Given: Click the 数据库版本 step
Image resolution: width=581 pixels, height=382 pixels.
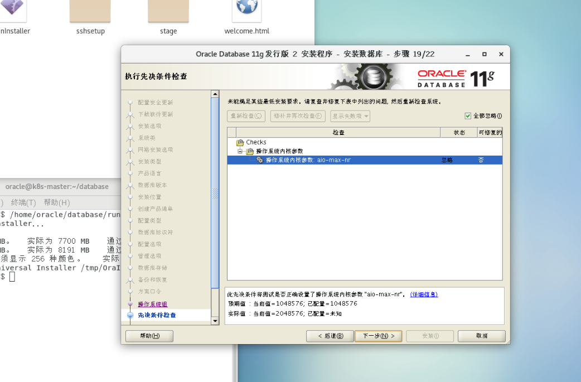Looking at the screenshot, I should tap(152, 185).
